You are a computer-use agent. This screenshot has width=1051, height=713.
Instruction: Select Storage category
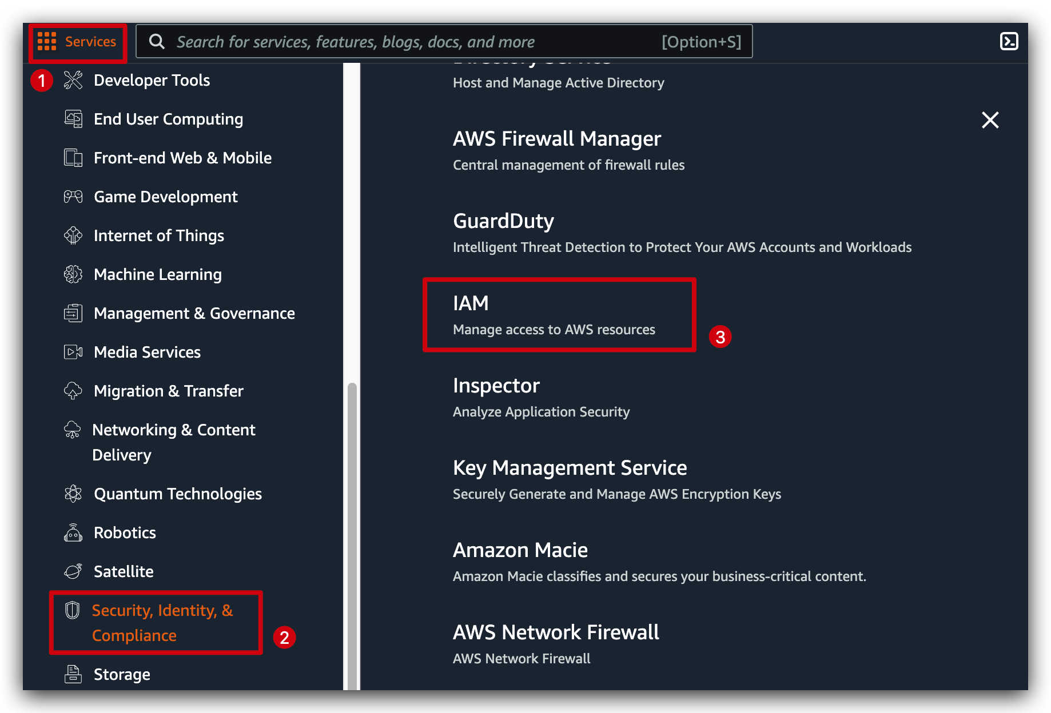[x=122, y=674]
